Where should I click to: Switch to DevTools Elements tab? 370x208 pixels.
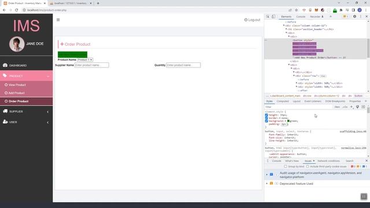point(286,17)
